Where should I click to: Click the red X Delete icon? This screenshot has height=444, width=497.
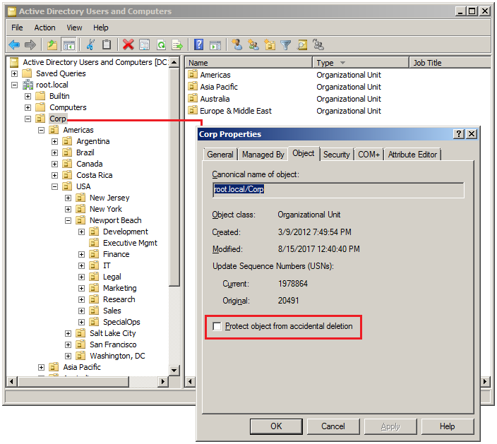[x=128, y=45]
